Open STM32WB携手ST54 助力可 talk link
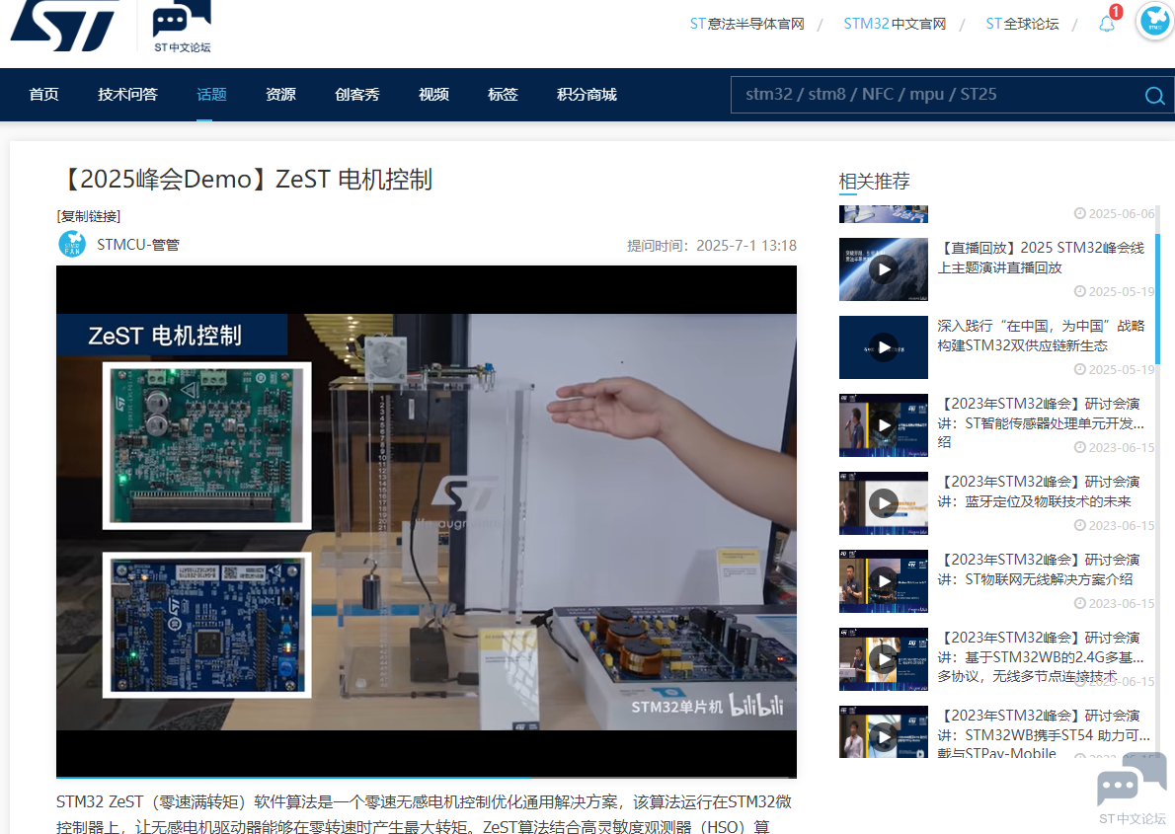1175x834 pixels. (1043, 733)
